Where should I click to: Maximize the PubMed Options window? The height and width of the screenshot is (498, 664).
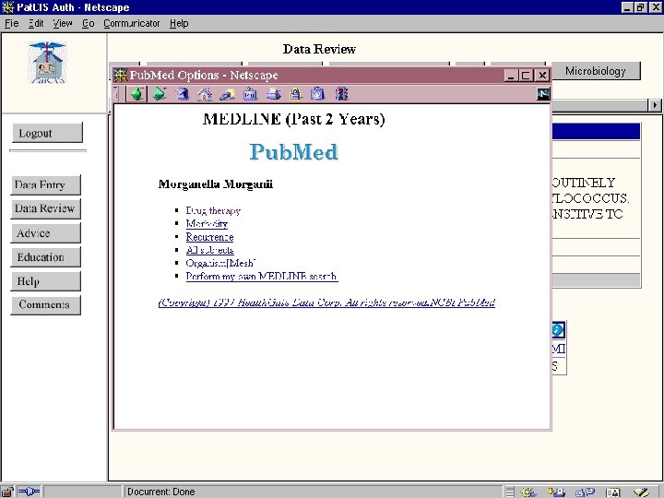click(x=526, y=76)
